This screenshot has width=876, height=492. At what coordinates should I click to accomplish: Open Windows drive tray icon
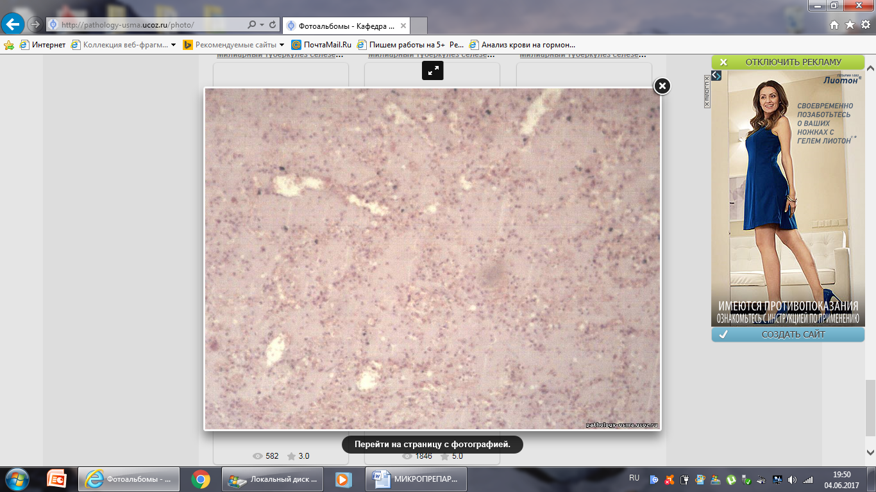(716, 480)
